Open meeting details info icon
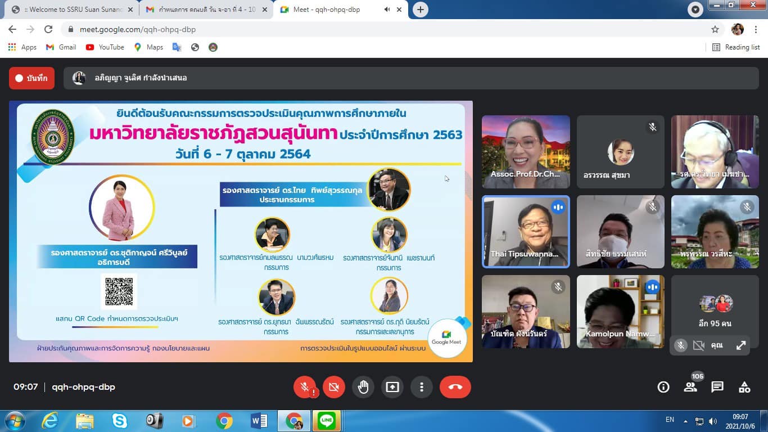The width and height of the screenshot is (768, 432). click(x=663, y=387)
